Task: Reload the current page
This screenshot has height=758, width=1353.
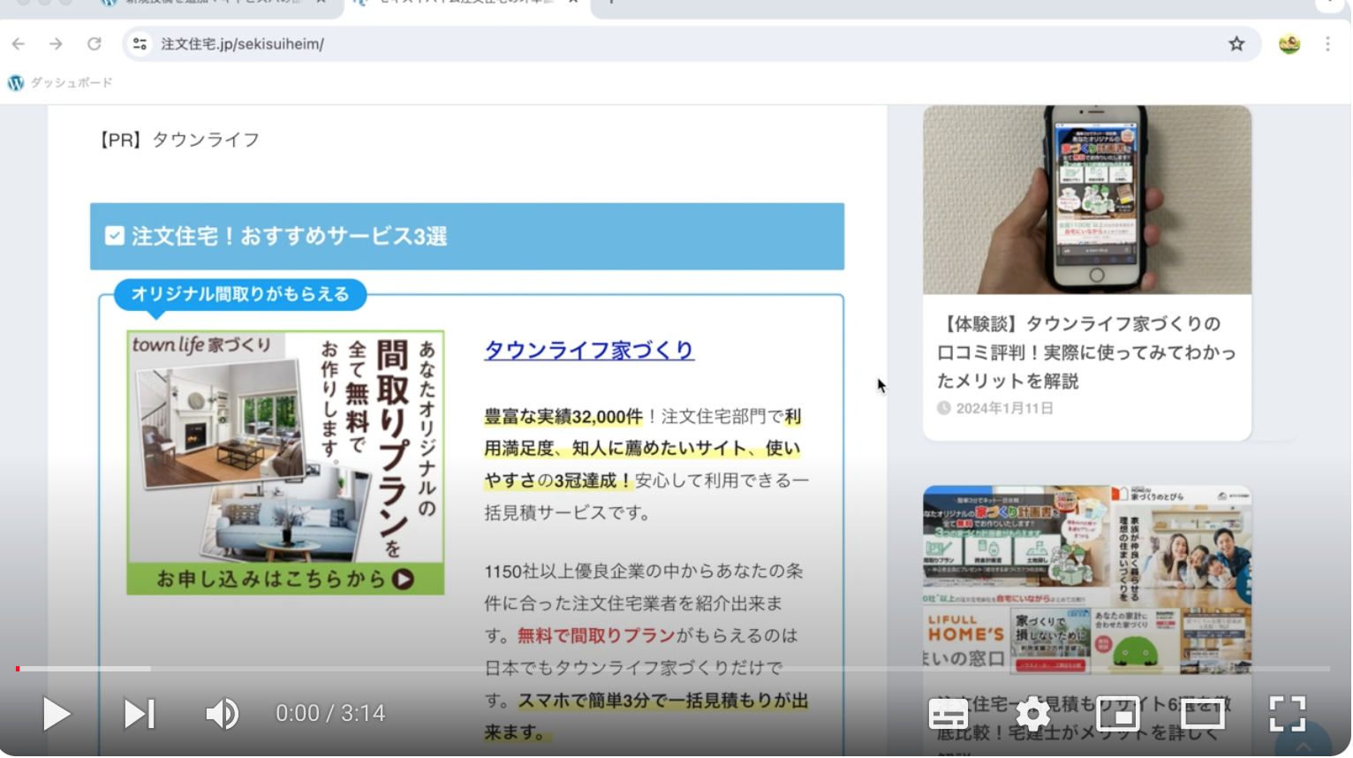Action: click(94, 44)
